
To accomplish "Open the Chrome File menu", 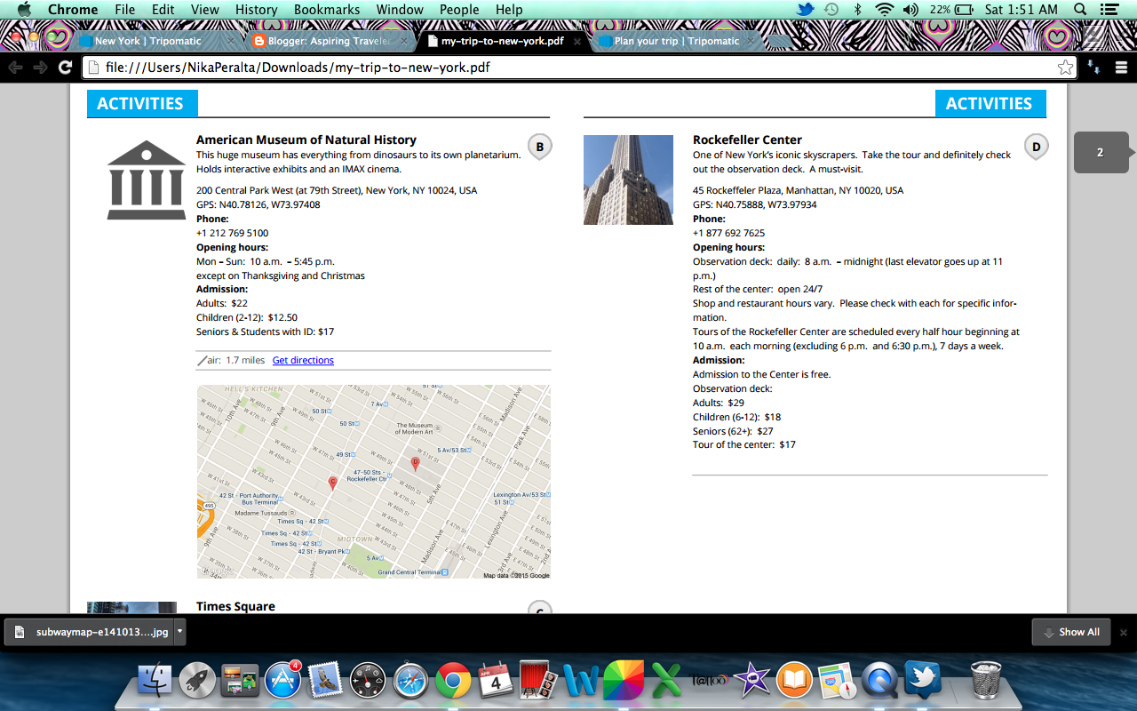I will [x=125, y=10].
